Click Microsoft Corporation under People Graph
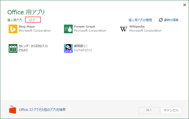Screen dimensions: 189x119 [x=90, y=31]
